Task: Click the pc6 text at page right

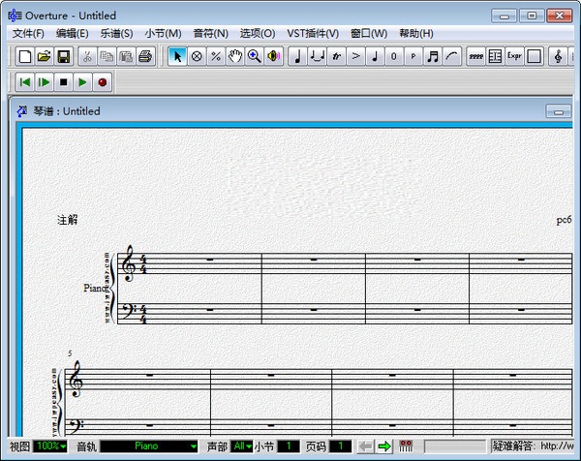Action: [564, 220]
